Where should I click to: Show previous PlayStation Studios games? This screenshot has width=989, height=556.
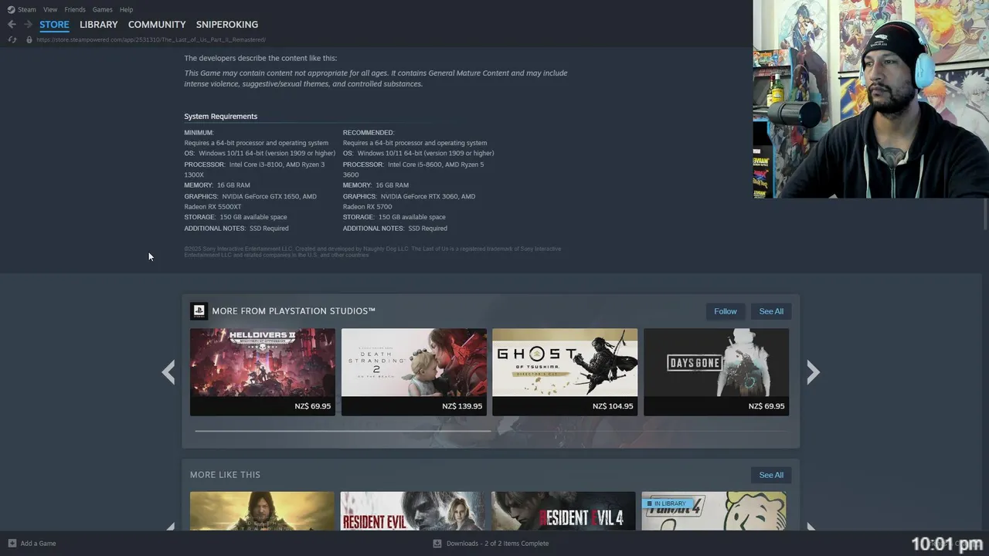point(168,372)
